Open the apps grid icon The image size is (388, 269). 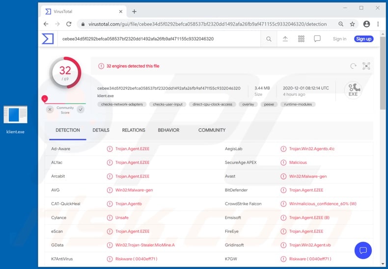click(301, 39)
